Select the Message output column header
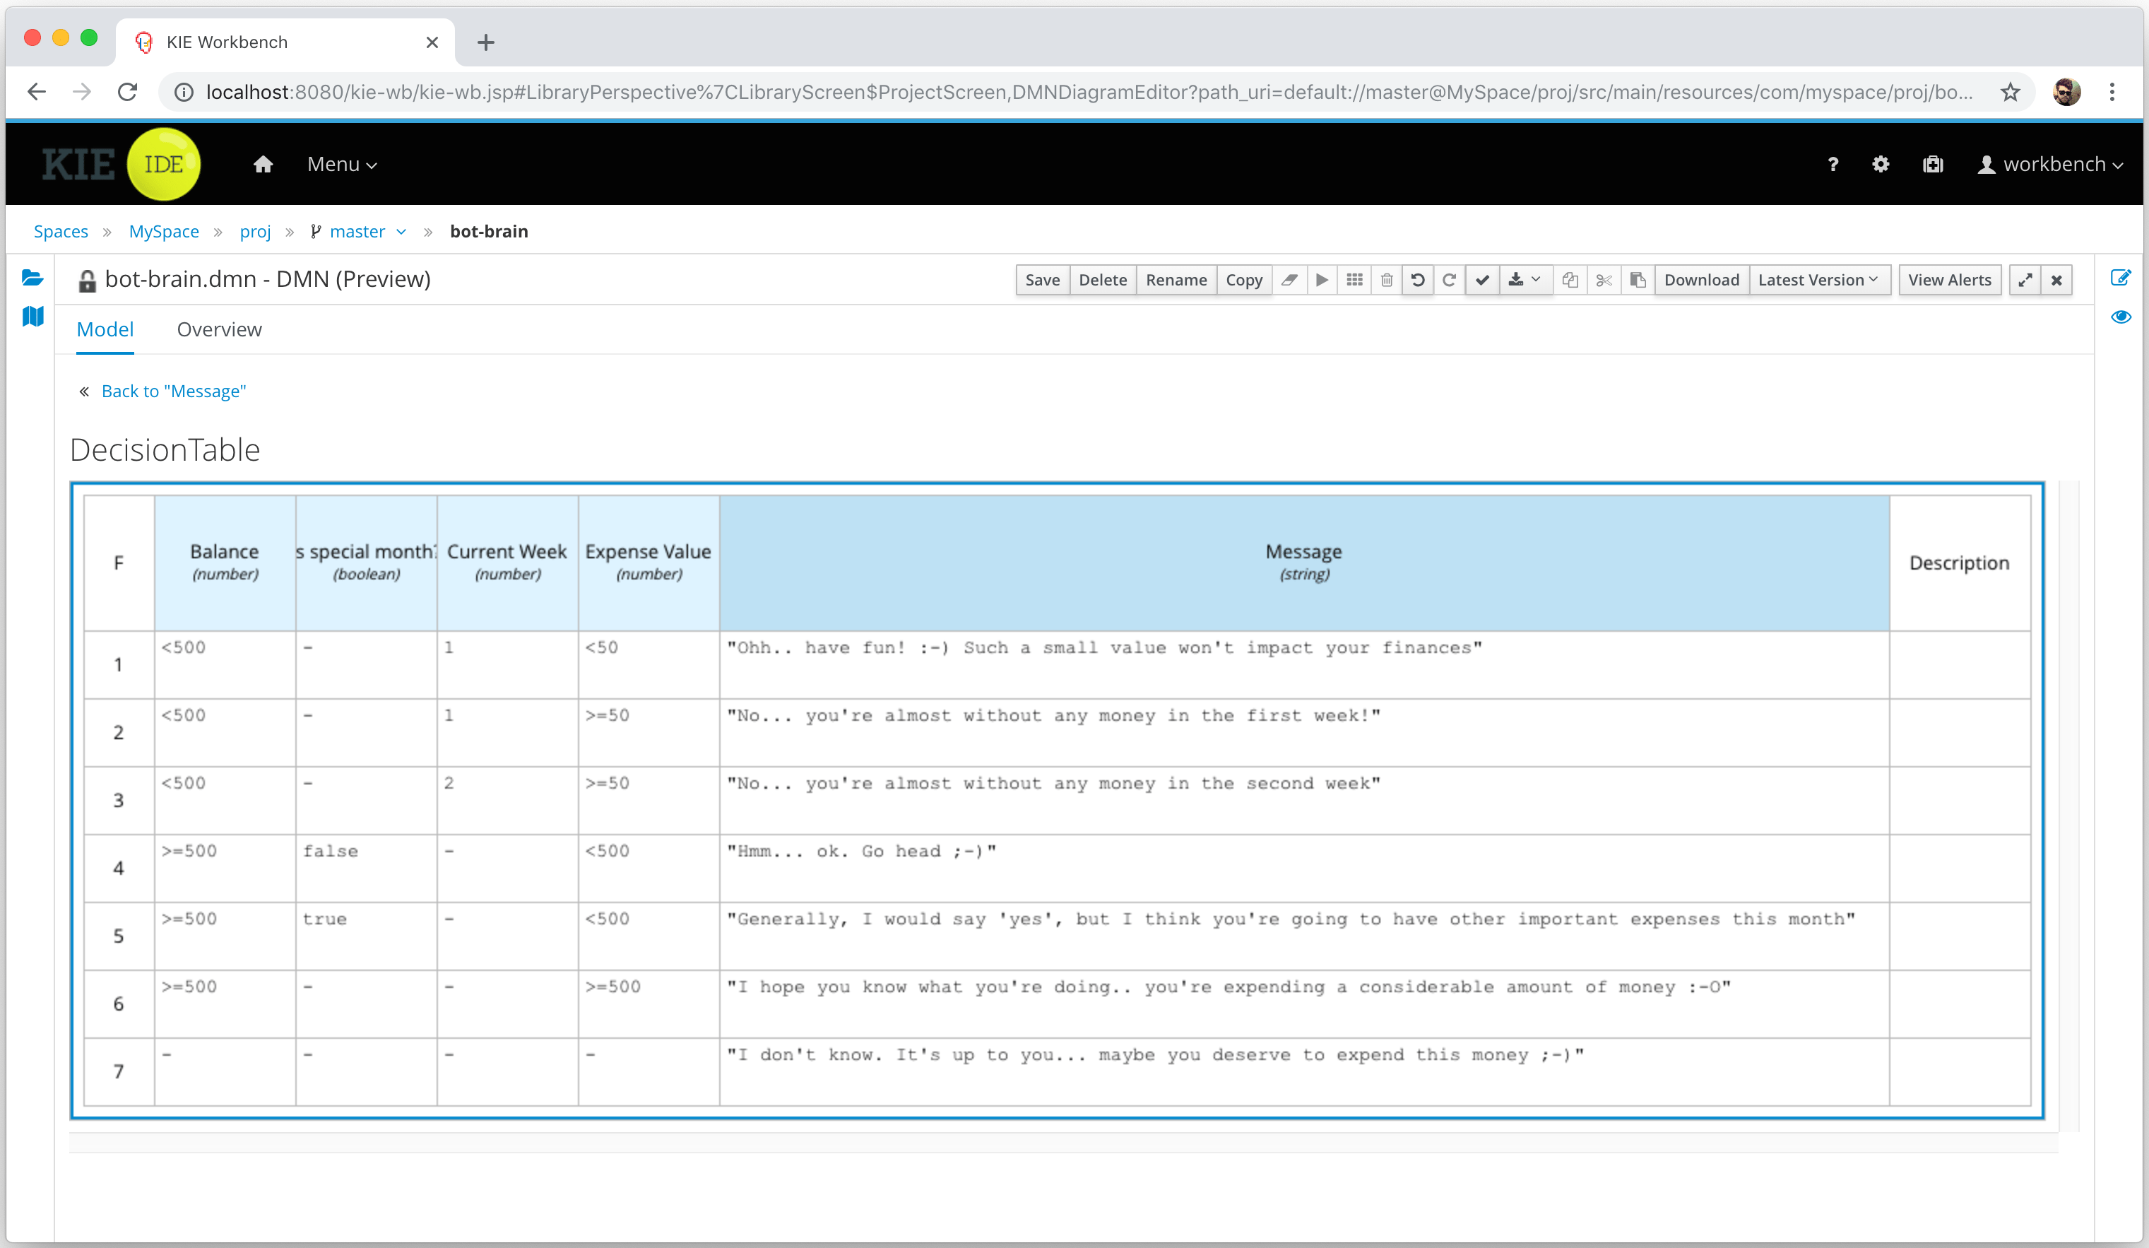2149x1248 pixels. point(1304,563)
